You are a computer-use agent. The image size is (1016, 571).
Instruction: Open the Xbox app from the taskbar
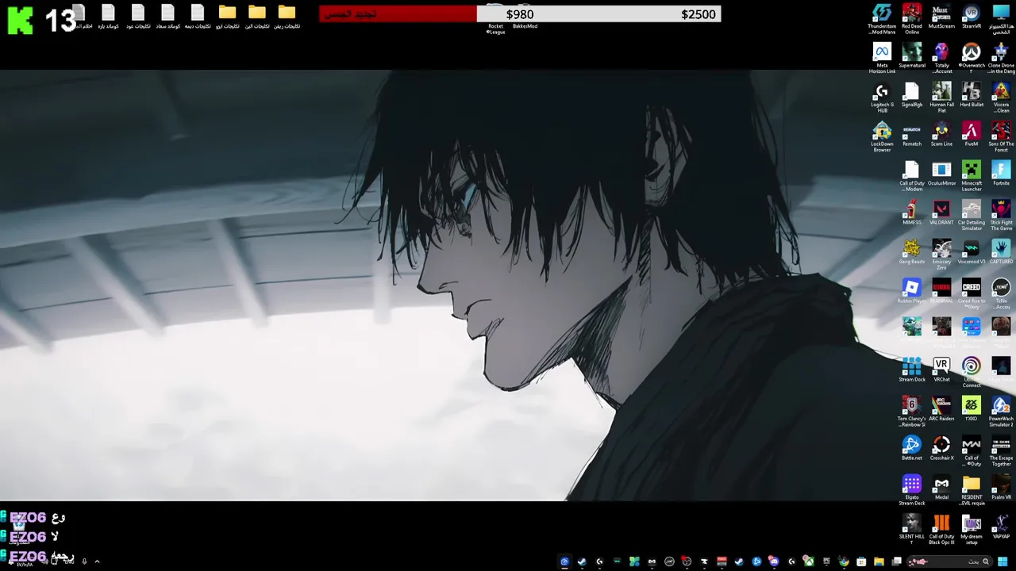pos(808,561)
